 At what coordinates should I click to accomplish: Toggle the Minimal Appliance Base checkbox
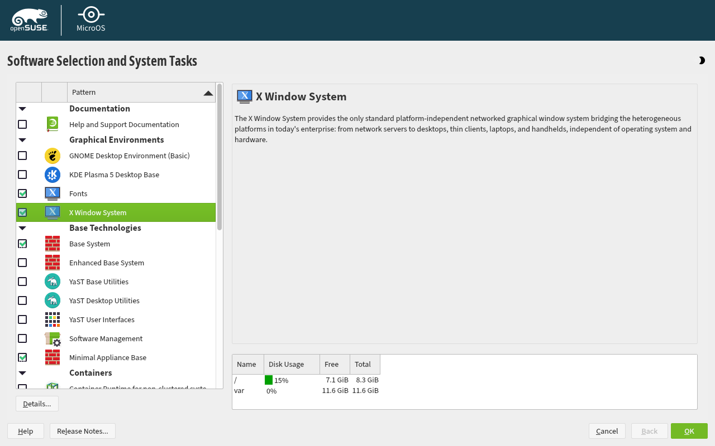click(x=22, y=357)
